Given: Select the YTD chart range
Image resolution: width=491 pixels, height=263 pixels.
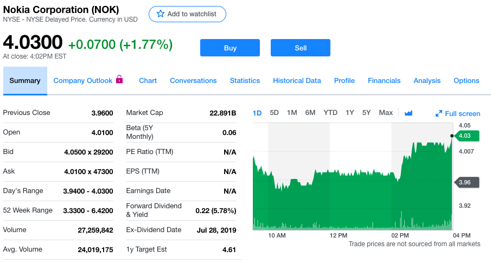Looking at the screenshot, I should coord(330,113).
